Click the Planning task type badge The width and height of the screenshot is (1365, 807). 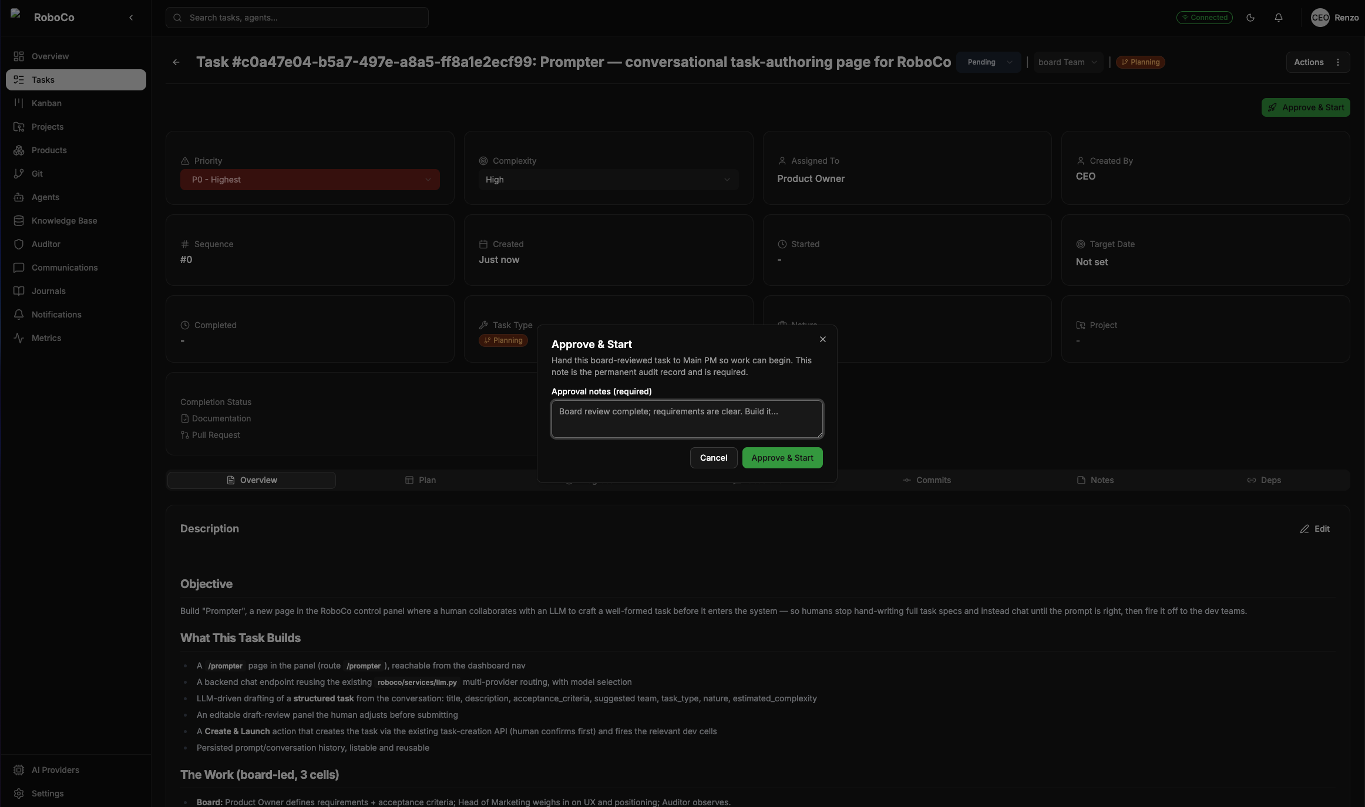coord(503,340)
